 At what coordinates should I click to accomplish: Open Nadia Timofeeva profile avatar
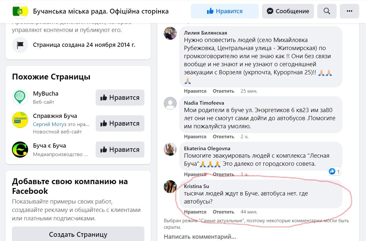pos(170,103)
